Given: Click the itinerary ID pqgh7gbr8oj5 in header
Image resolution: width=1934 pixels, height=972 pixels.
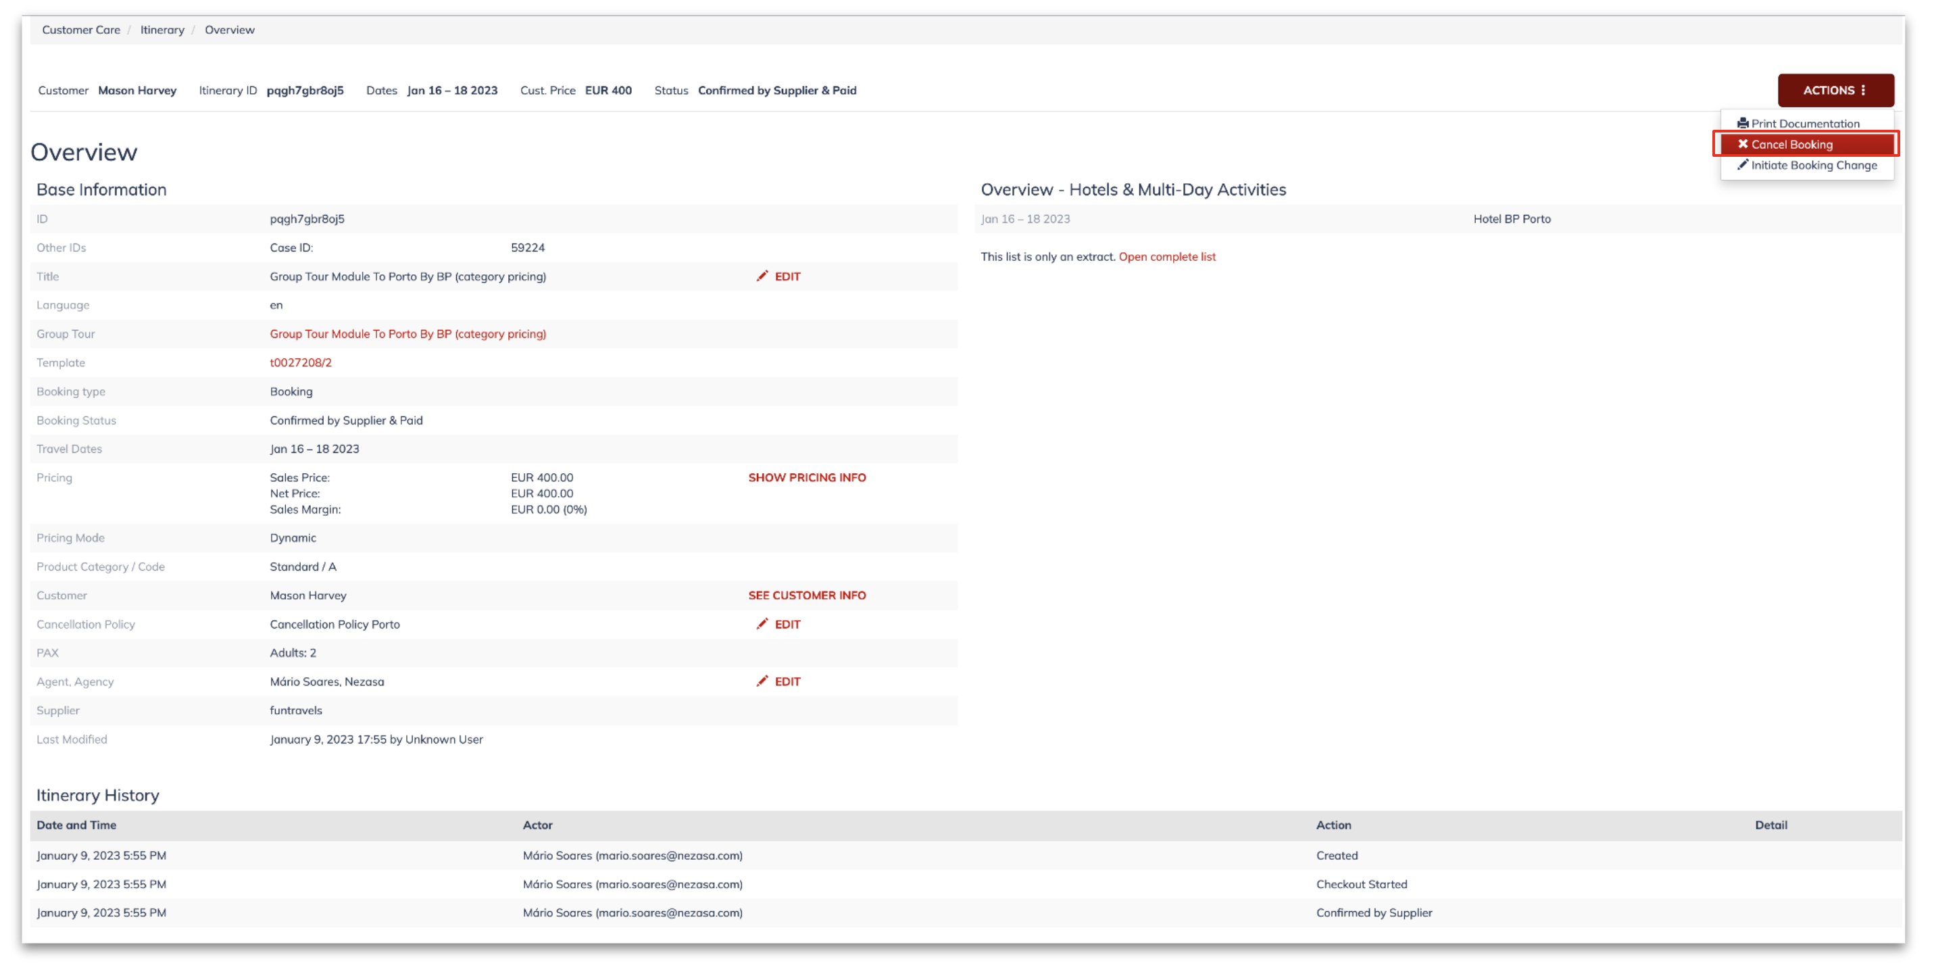Looking at the screenshot, I should click(305, 90).
